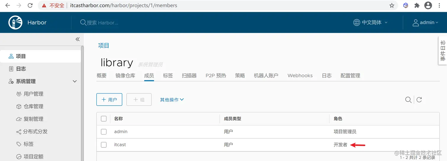Screen dimensions: 447x161
Task: Collapse the sidebar with double-chevron icon
Action: click(x=77, y=39)
